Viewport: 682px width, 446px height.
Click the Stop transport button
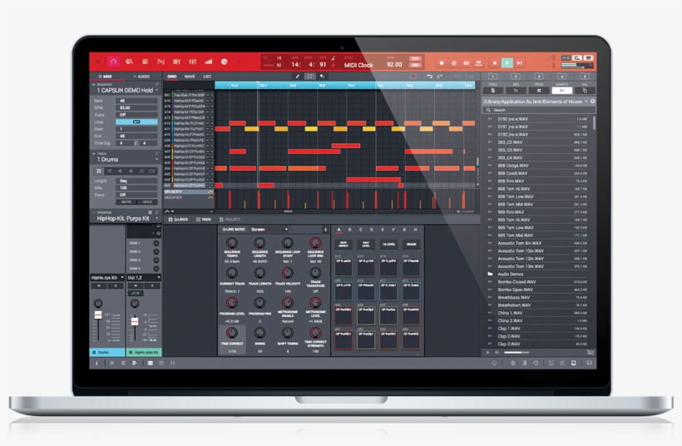pyautogui.click(x=493, y=62)
